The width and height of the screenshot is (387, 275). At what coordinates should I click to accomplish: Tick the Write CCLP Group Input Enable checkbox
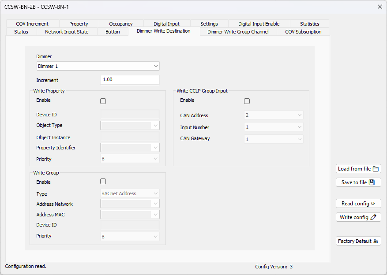click(x=247, y=101)
